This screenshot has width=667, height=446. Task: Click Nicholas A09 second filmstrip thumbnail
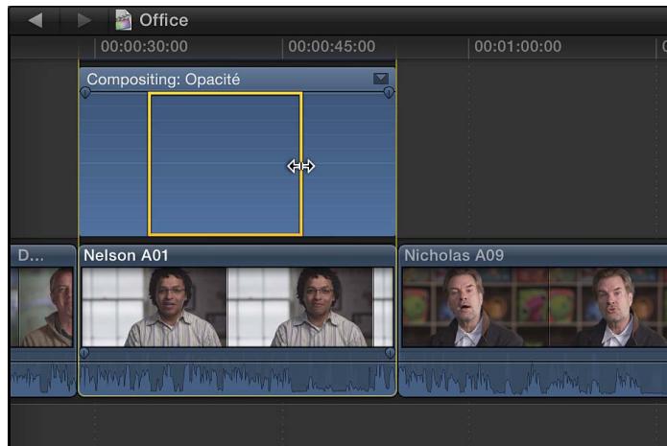(608, 307)
